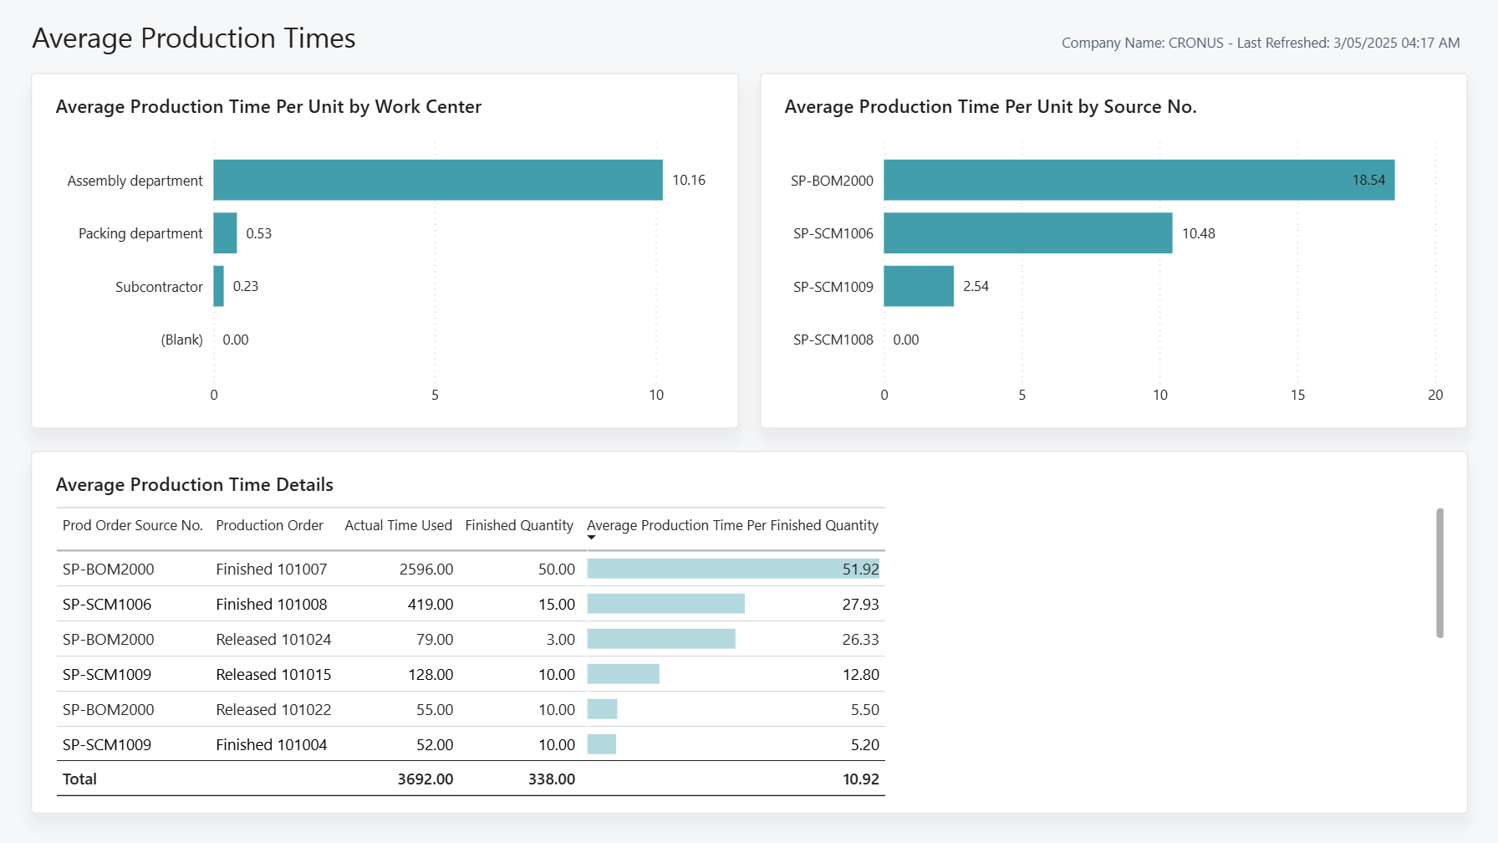Sort by Prod Order Source No. header
The image size is (1498, 843).
tap(132, 525)
